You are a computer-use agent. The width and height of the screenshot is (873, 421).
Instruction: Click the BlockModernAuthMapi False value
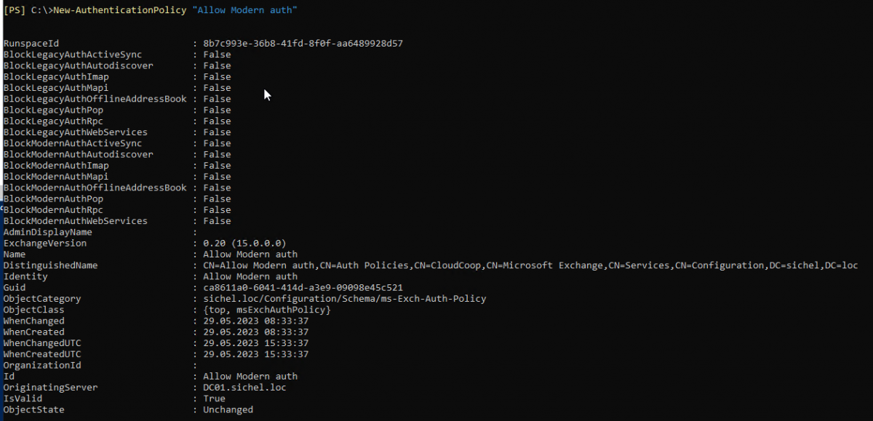217,177
